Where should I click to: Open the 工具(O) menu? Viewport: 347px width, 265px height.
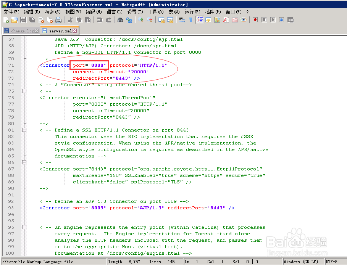point(156,12)
